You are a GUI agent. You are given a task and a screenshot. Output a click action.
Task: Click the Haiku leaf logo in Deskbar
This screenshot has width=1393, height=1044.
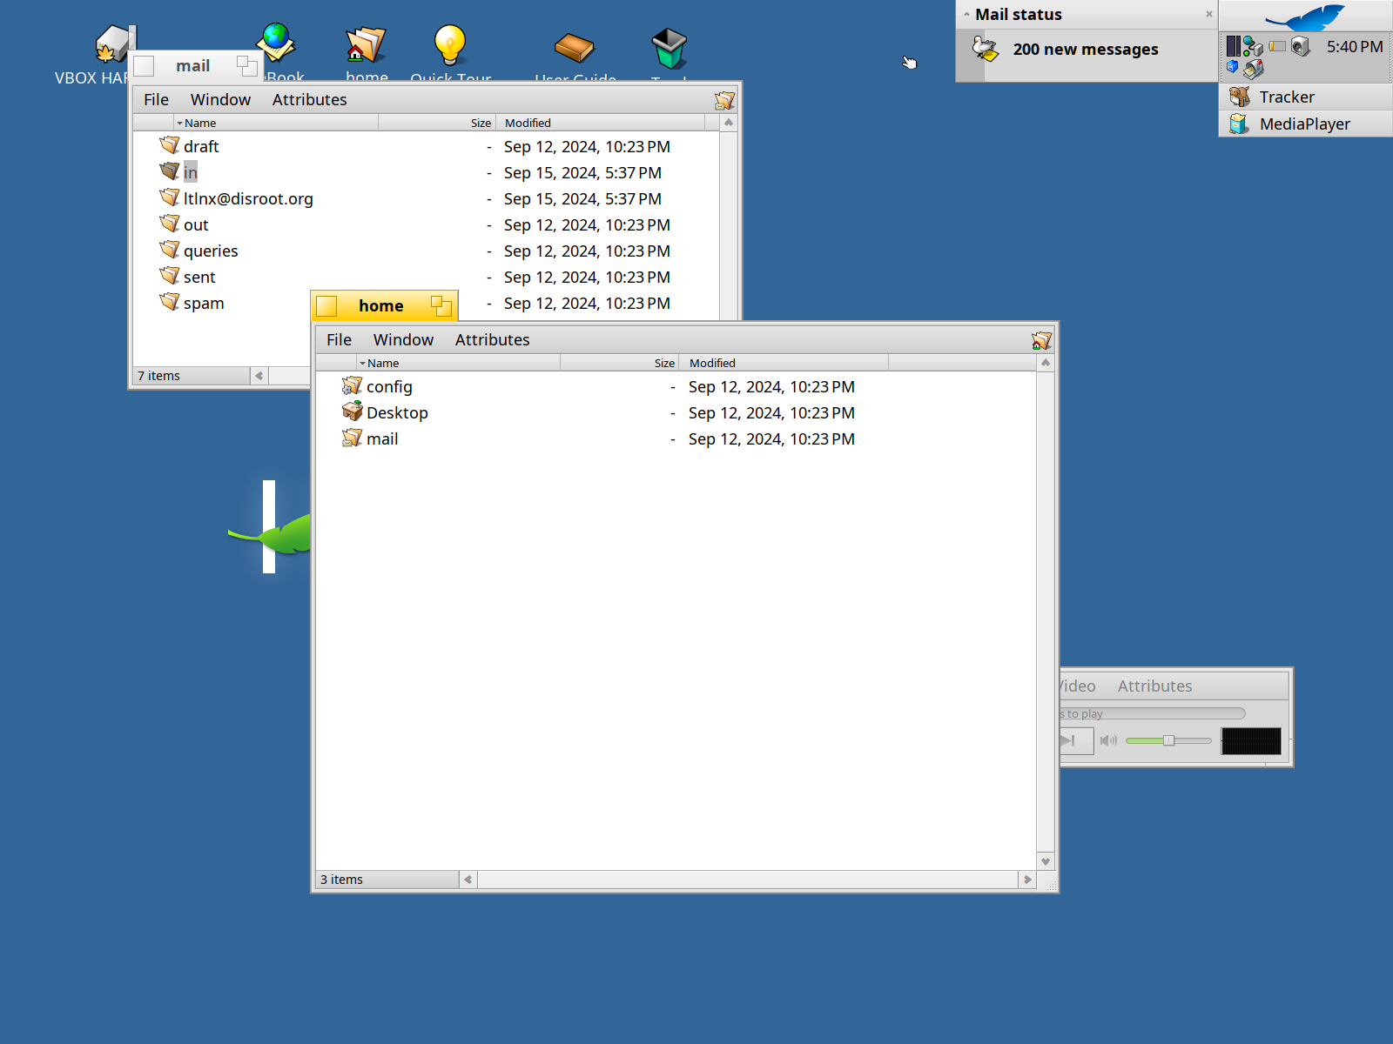[1305, 17]
